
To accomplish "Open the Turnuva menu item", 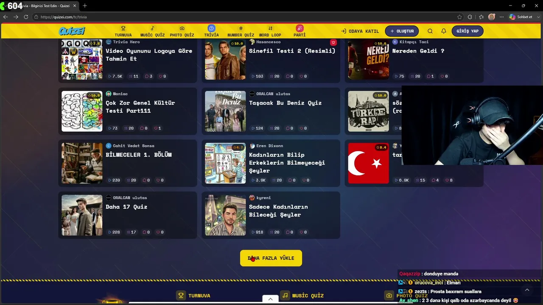I will pyautogui.click(x=123, y=31).
